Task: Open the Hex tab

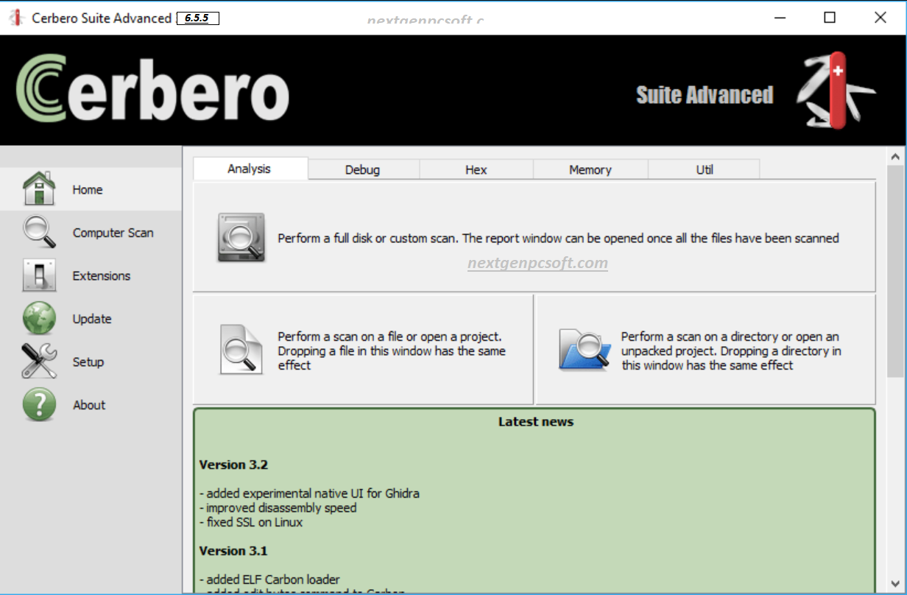Action: point(476,169)
